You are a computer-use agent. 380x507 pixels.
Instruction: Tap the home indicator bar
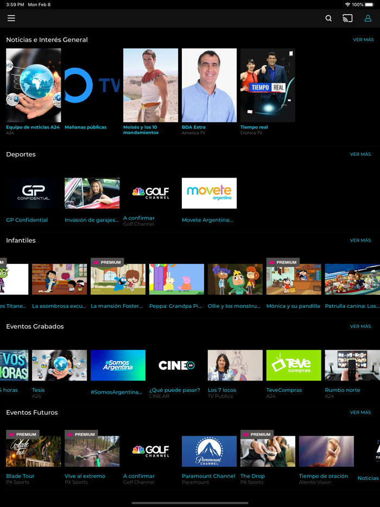tap(190, 503)
